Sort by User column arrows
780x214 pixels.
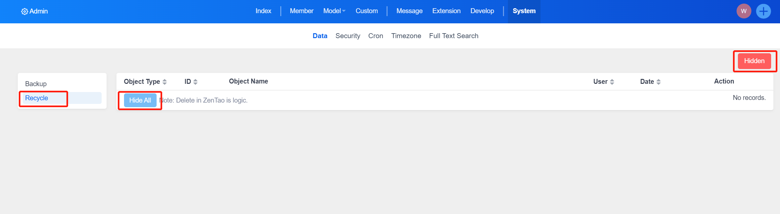[x=612, y=82]
